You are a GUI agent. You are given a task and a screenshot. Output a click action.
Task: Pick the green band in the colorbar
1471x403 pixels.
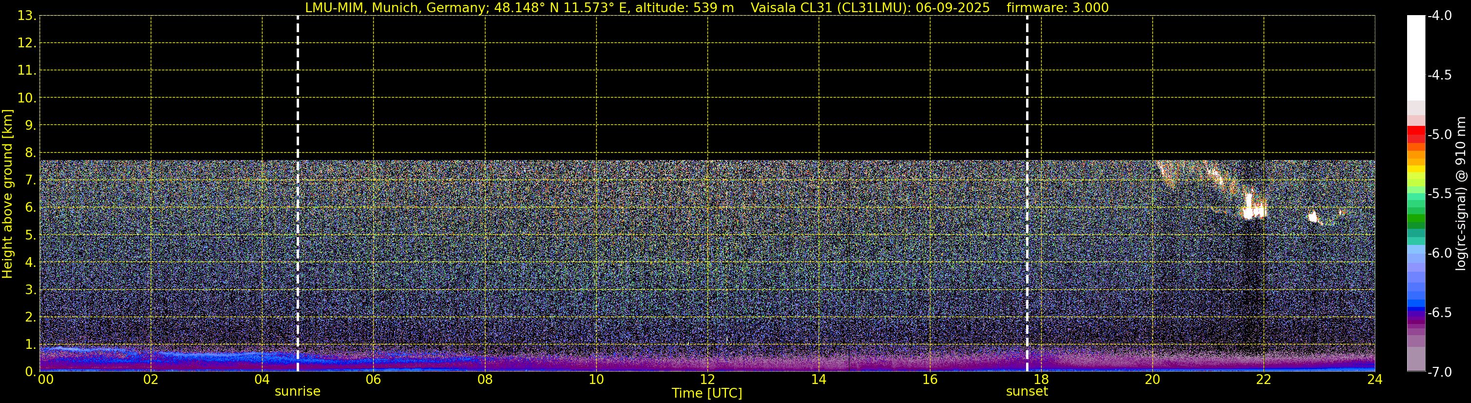click(x=1415, y=220)
